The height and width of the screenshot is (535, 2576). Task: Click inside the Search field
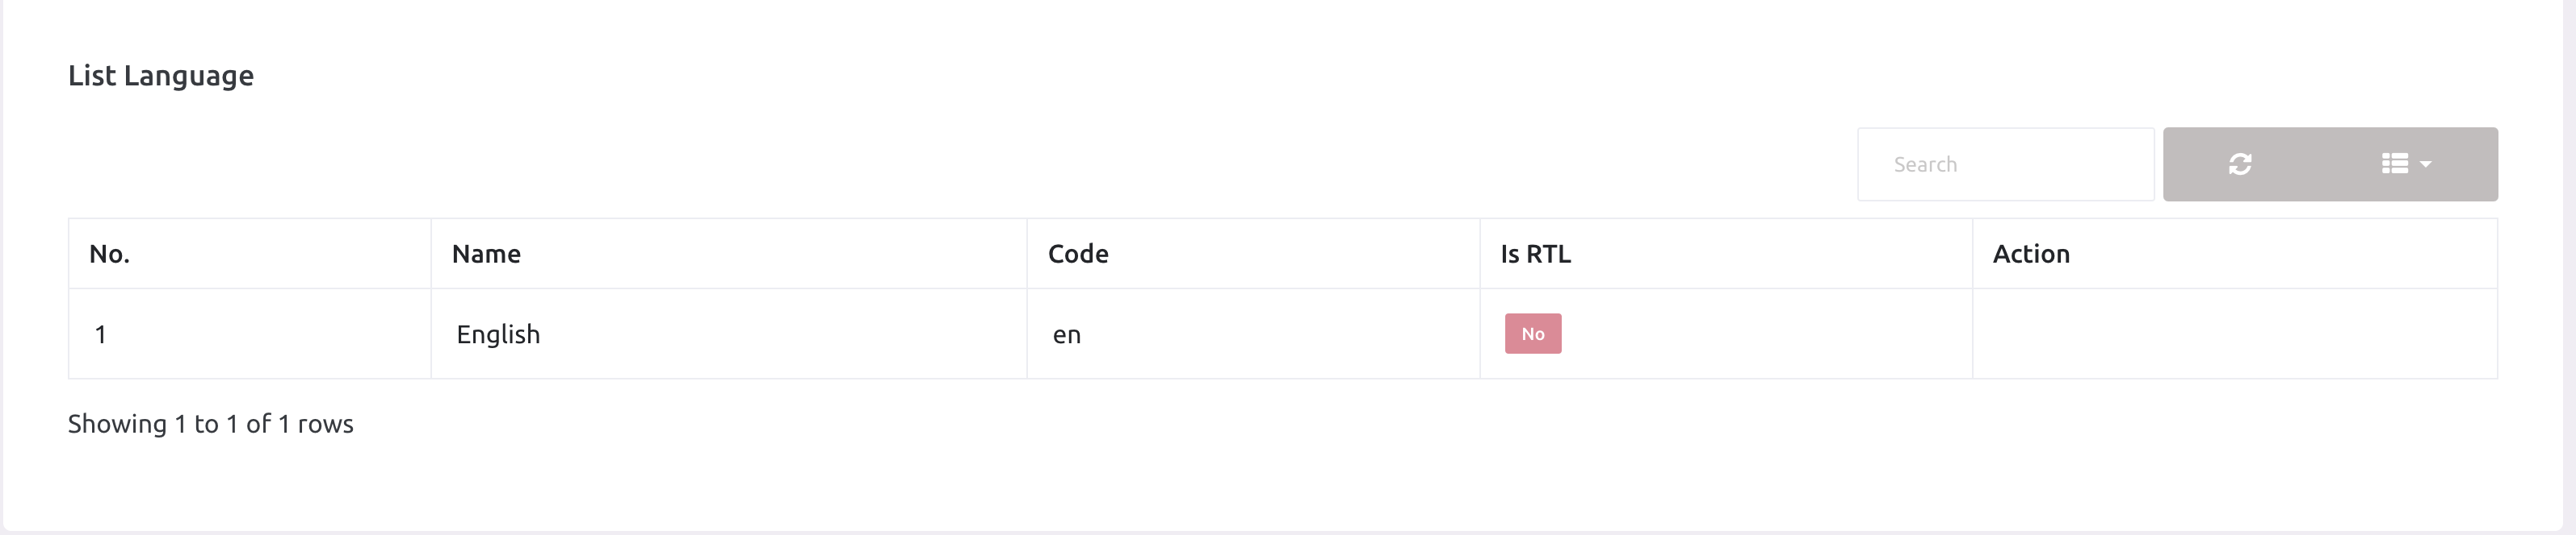point(2005,164)
